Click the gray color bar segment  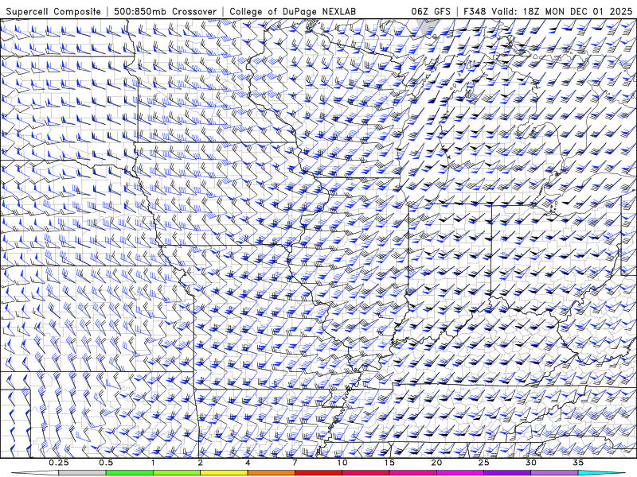82,473
